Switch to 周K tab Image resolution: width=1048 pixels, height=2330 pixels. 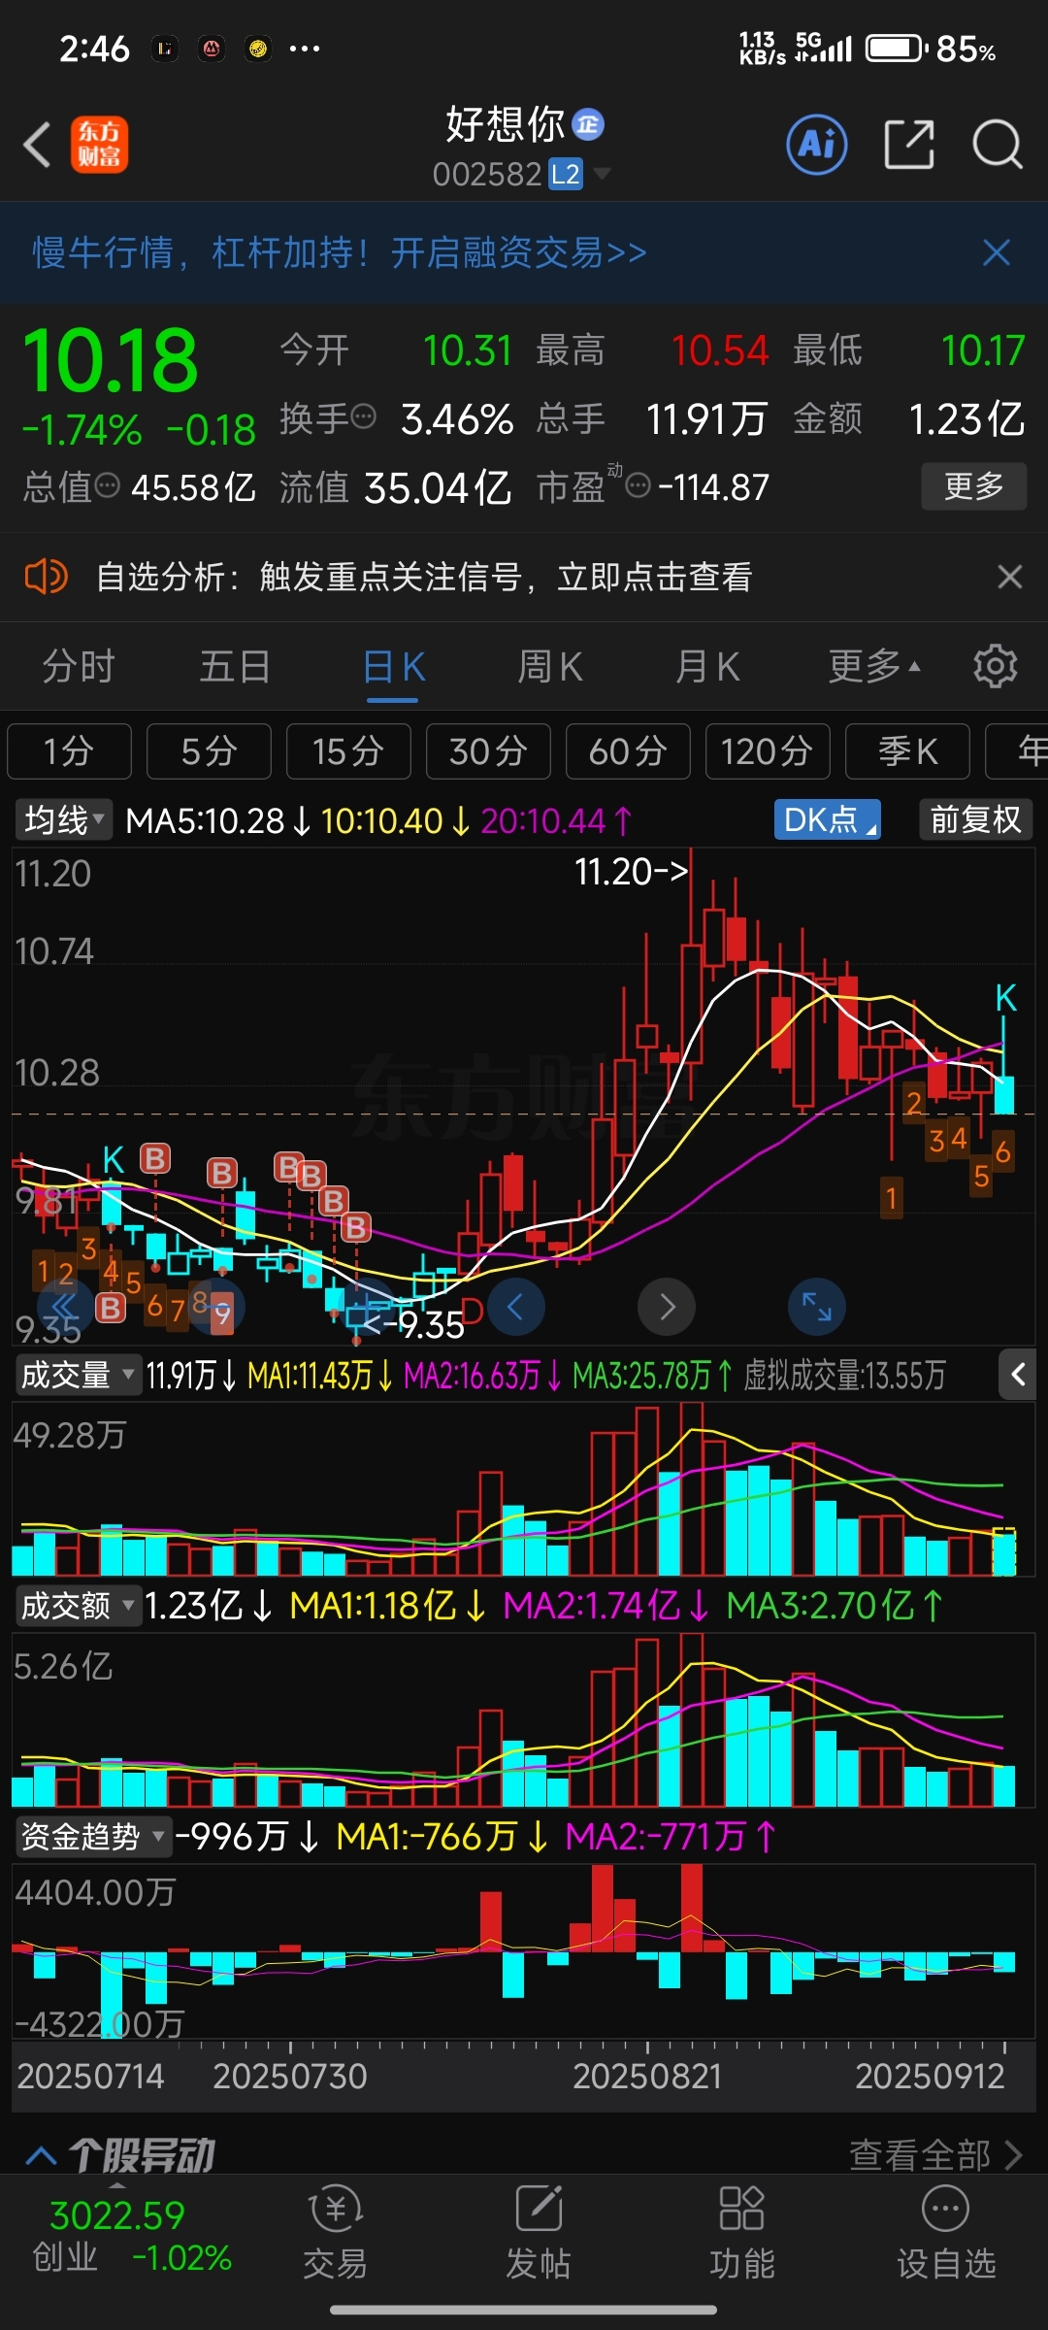point(550,667)
